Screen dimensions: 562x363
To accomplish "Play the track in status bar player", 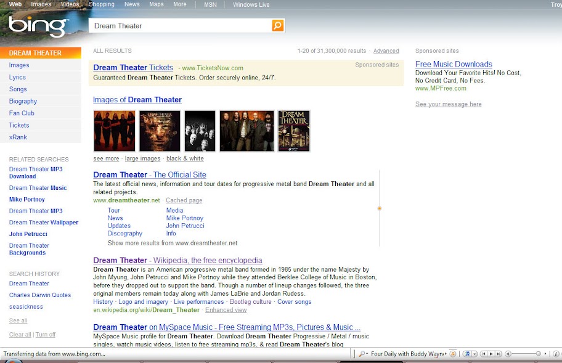I will tap(491, 354).
